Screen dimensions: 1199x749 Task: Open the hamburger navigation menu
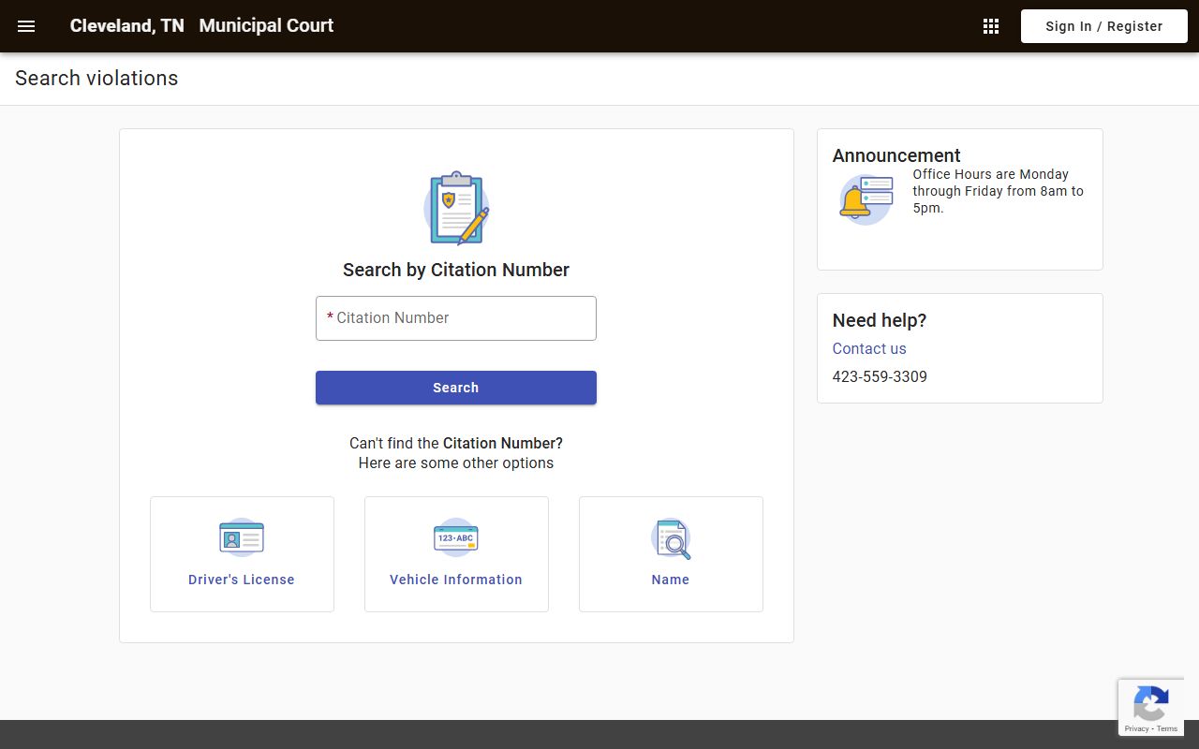point(26,26)
